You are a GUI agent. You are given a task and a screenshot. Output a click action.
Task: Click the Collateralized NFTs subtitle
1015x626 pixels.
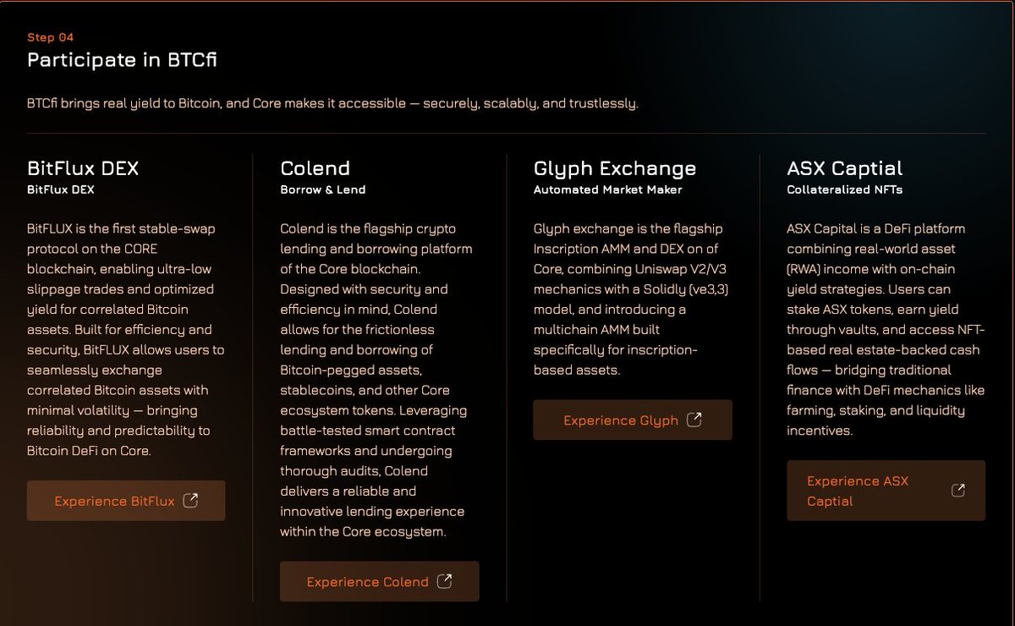pos(844,189)
